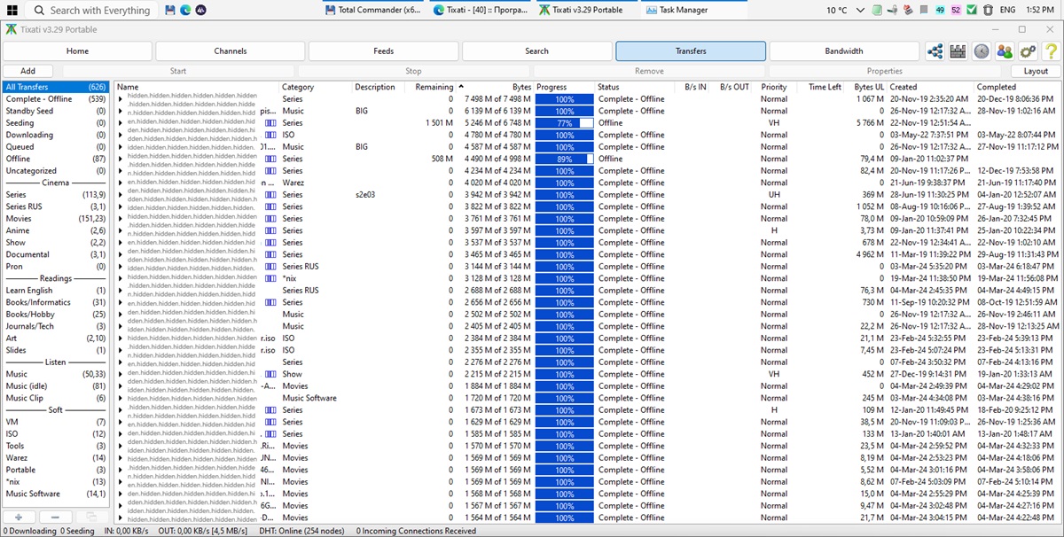
Task: Click the minus remove-category button
Action: (55, 517)
